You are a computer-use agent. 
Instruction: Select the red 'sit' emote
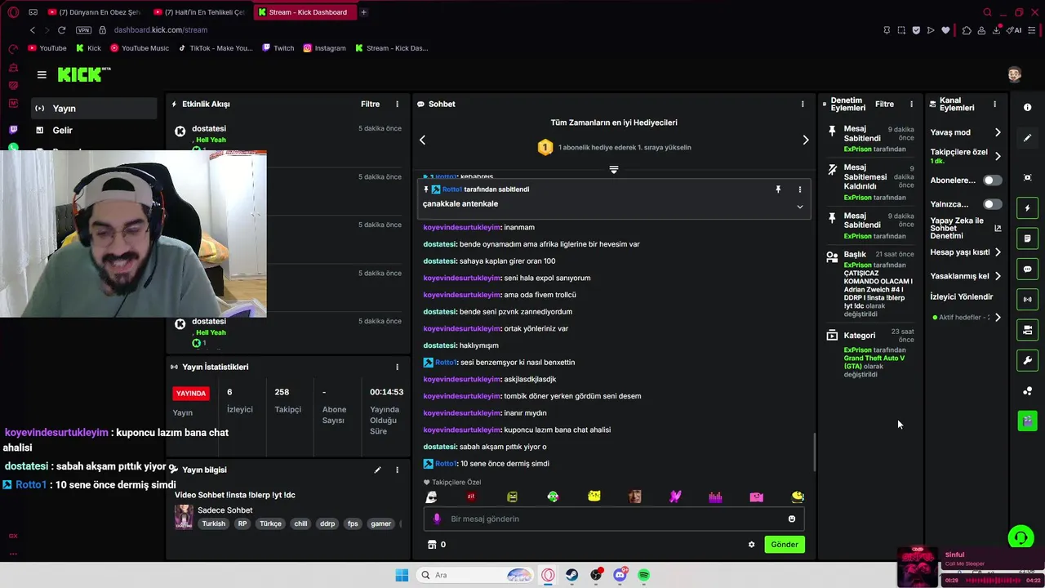point(471,497)
